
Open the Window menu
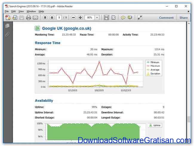pos(31,12)
